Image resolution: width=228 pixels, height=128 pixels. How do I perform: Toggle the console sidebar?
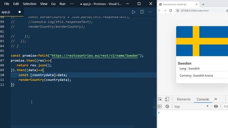coord(160,106)
